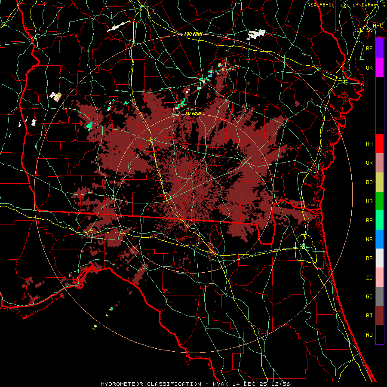Click the 'DS' legend label
The image size is (387, 387).
coord(369,258)
